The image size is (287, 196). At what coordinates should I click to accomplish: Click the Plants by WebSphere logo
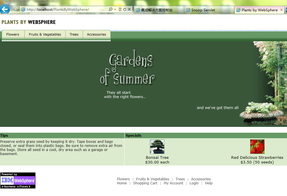pos(28,22)
